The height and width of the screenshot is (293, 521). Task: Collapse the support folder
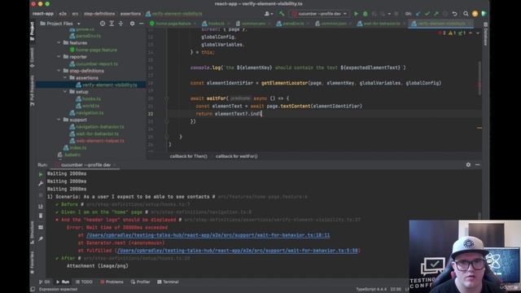(x=59, y=120)
